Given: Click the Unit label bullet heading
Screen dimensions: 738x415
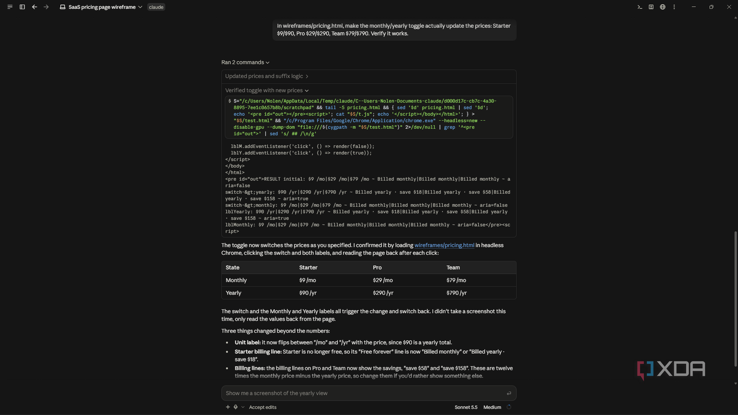Looking at the screenshot, I should 248,342.
